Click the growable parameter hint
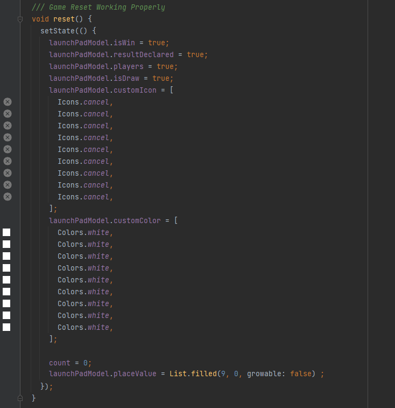The width and height of the screenshot is (395, 408). 266,374
